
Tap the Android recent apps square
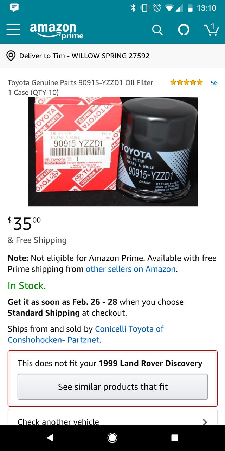[x=175, y=438]
